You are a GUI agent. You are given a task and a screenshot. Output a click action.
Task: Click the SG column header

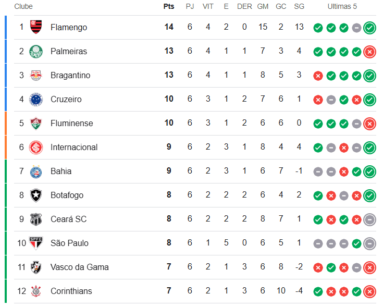click(x=299, y=7)
